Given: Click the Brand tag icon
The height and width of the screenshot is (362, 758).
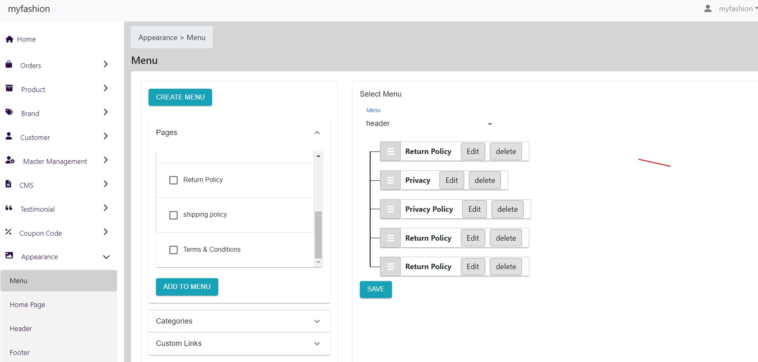Looking at the screenshot, I should (x=9, y=112).
